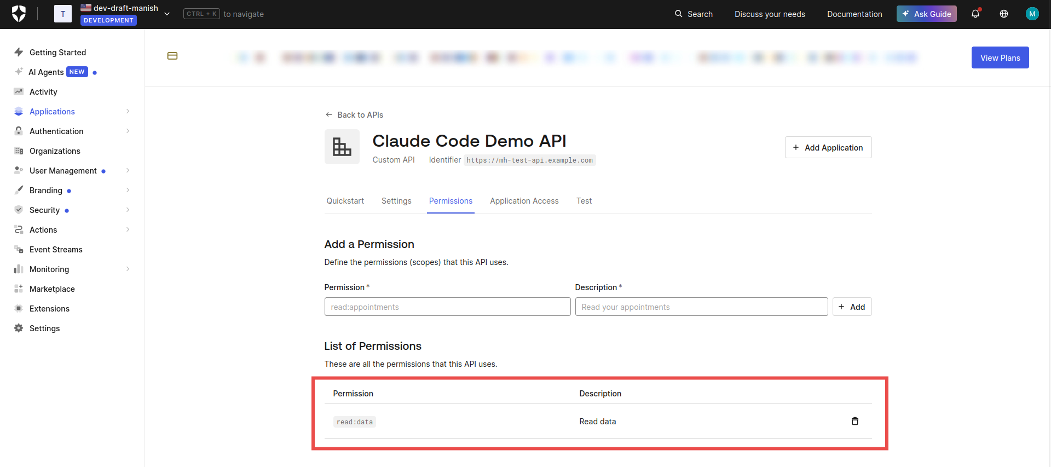Delete the read:data permission with trash icon
Image resolution: width=1051 pixels, height=467 pixels.
pyautogui.click(x=855, y=421)
